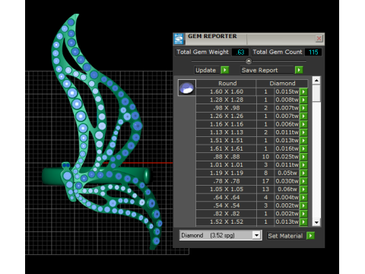
Task: Select the round gem thumbnail preview
Action: [187, 88]
